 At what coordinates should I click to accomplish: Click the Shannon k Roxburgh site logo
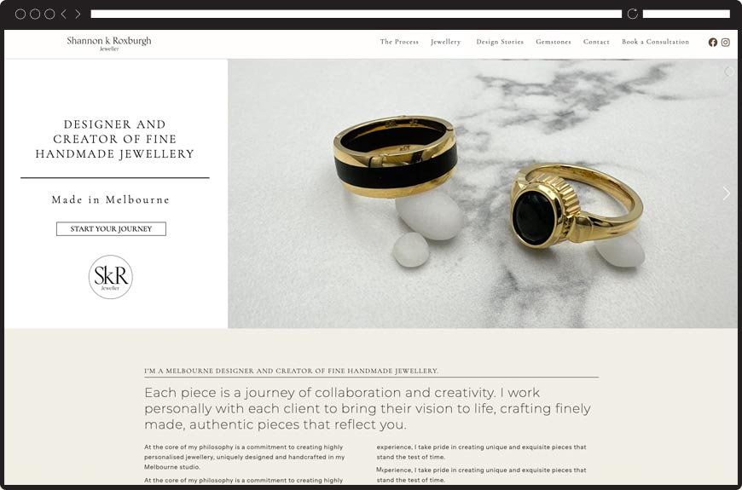[109, 43]
